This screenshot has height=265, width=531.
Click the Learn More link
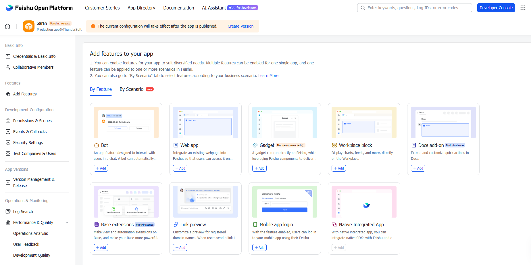[268, 76]
